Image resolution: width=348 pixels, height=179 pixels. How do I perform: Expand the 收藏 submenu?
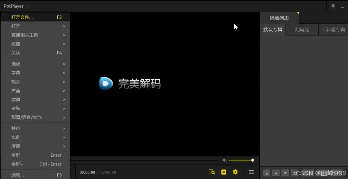[x=35, y=44]
